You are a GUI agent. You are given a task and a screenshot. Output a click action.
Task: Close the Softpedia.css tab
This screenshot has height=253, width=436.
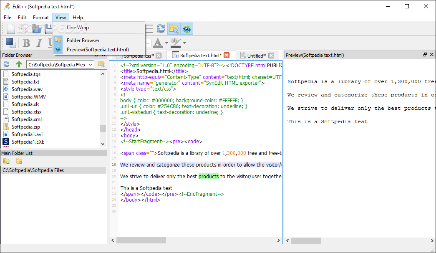(x=159, y=56)
